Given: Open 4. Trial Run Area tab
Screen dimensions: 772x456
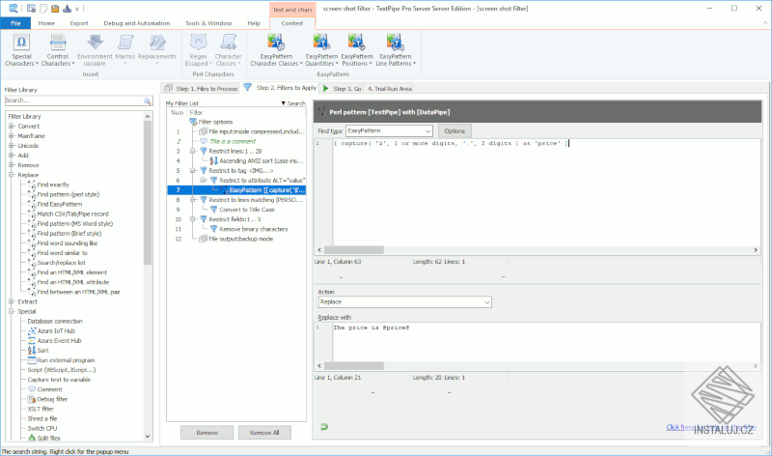Looking at the screenshot, I should click(x=389, y=89).
